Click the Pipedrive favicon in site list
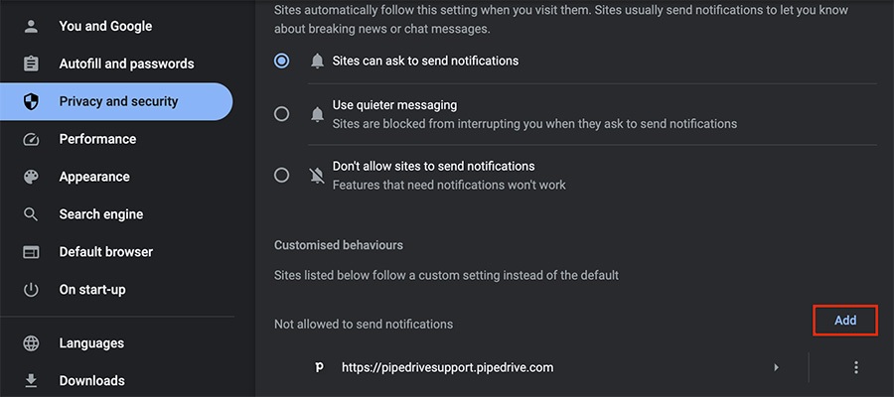This screenshot has height=397, width=894. (x=319, y=367)
